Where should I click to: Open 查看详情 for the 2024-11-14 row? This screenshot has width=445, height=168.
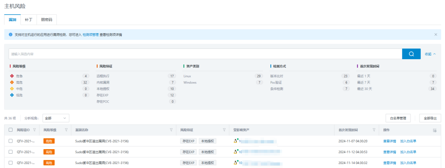pos(389,163)
